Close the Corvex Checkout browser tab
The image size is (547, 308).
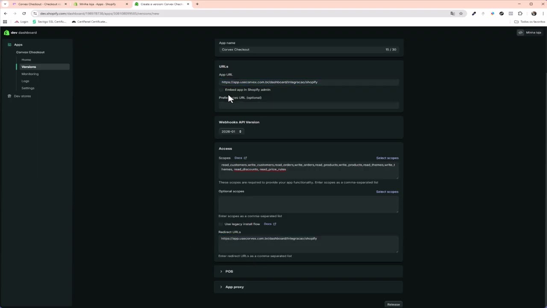[65, 4]
